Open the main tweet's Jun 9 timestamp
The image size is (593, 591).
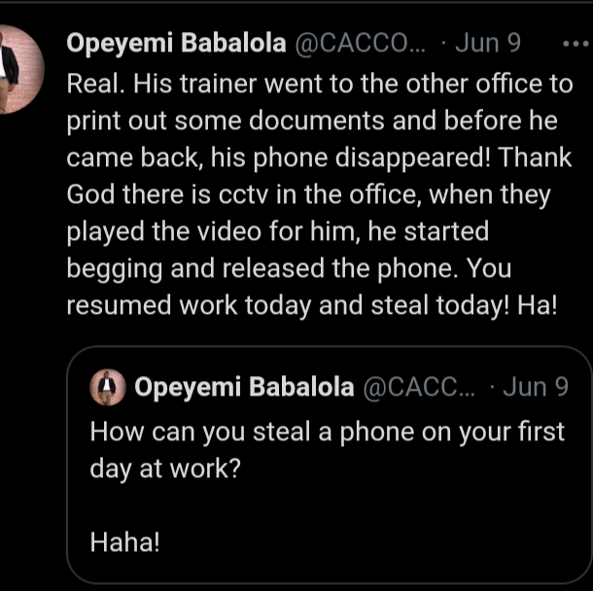click(488, 43)
